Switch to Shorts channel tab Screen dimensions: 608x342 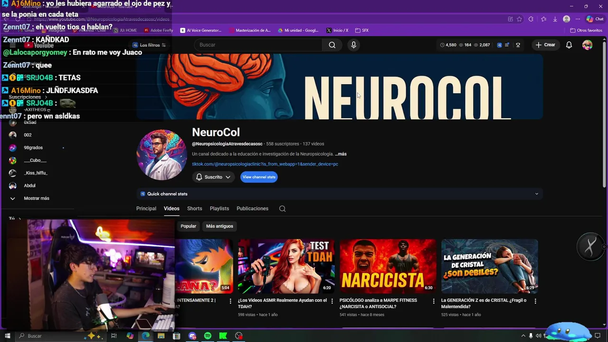coord(195,209)
